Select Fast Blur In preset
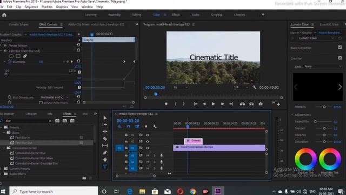346x195 pixels. (x=23, y=138)
